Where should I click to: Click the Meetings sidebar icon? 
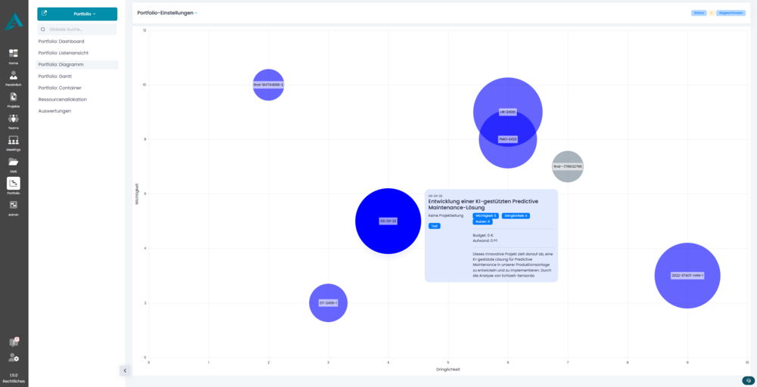click(14, 142)
